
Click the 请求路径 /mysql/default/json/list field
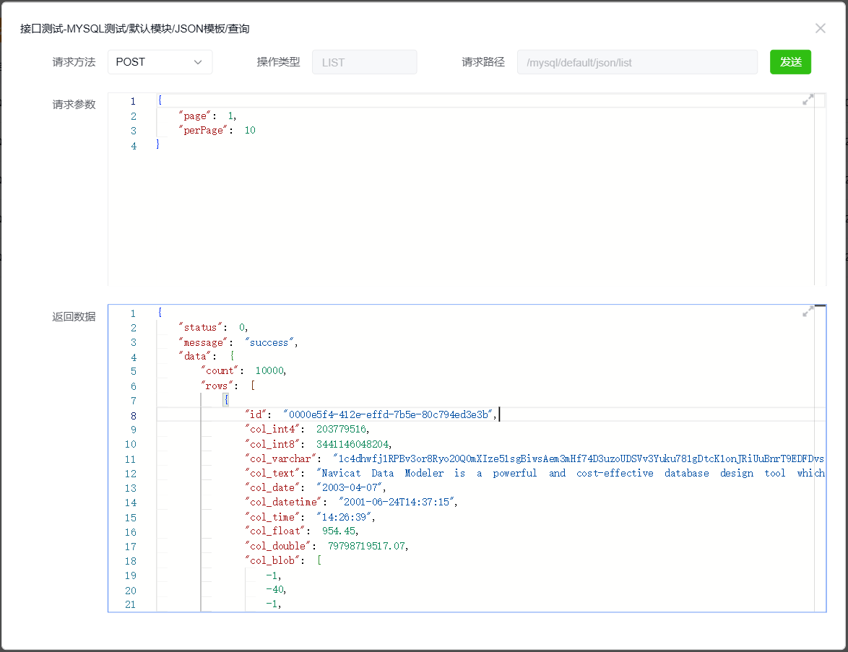tap(636, 62)
